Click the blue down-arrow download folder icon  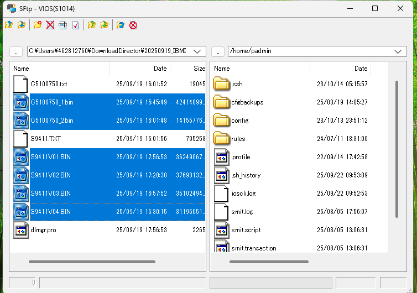pos(22,25)
